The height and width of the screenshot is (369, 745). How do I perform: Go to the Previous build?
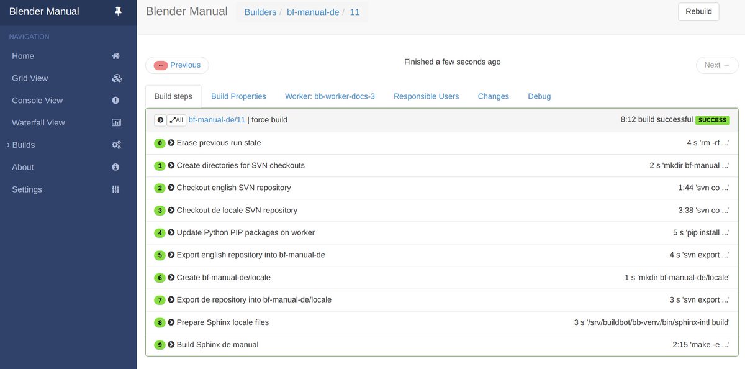pos(177,65)
